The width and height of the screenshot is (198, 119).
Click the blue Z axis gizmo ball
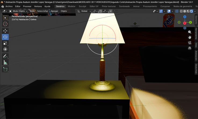click(x=185, y=17)
